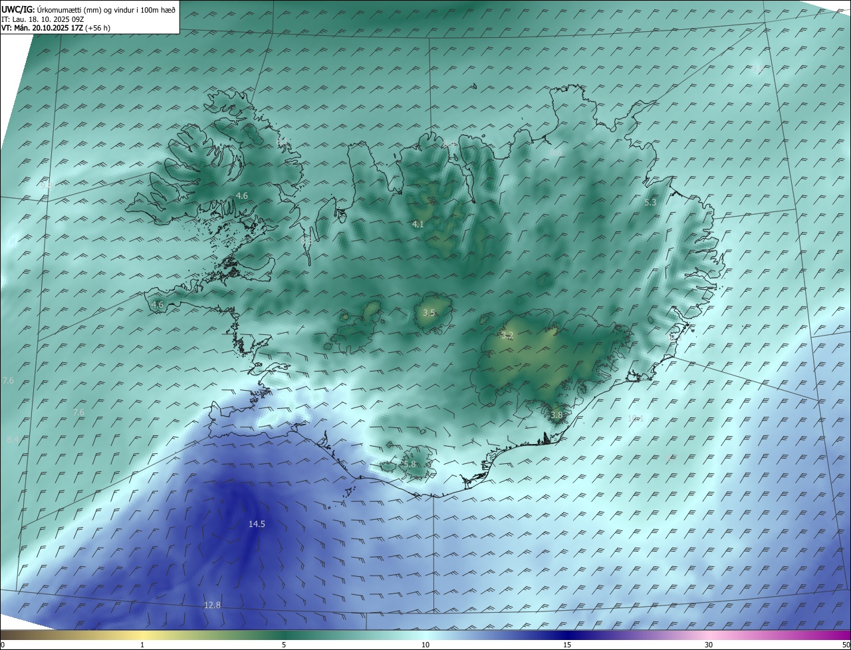Click the 5.8 value on the southern glacier
The width and height of the screenshot is (851, 650).
(x=410, y=464)
